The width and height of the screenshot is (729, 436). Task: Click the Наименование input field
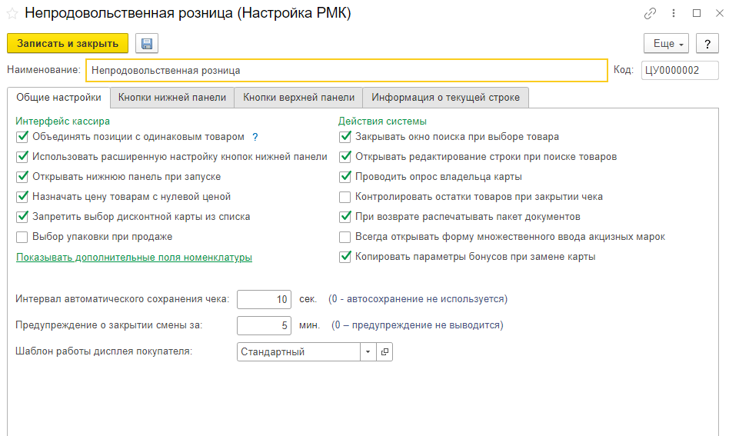pyautogui.click(x=347, y=71)
